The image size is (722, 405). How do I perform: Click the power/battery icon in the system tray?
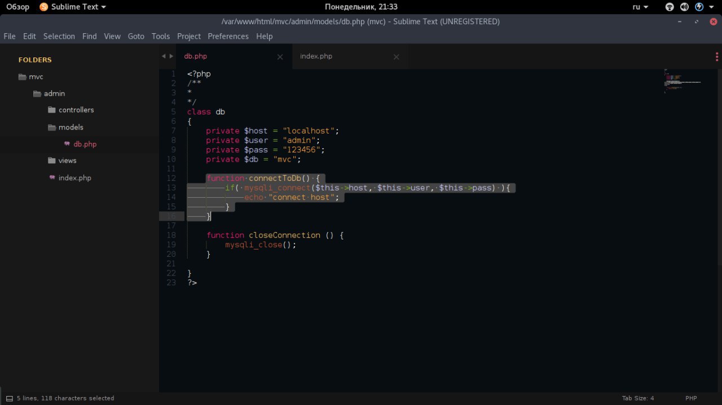pos(699,7)
